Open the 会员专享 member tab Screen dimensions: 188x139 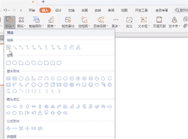pyautogui.click(x=162, y=10)
